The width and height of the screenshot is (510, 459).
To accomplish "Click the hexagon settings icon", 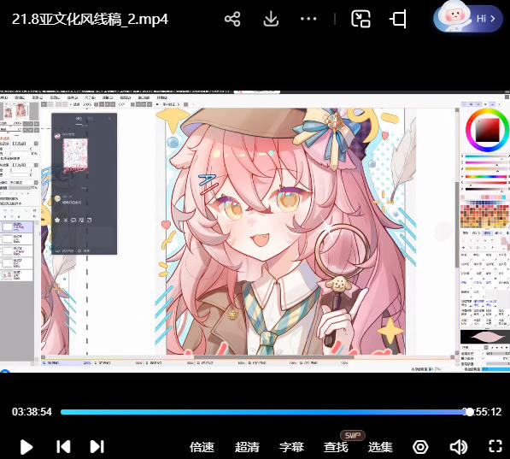I will point(420,447).
